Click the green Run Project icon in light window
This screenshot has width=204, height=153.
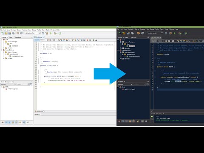tap(51, 33)
